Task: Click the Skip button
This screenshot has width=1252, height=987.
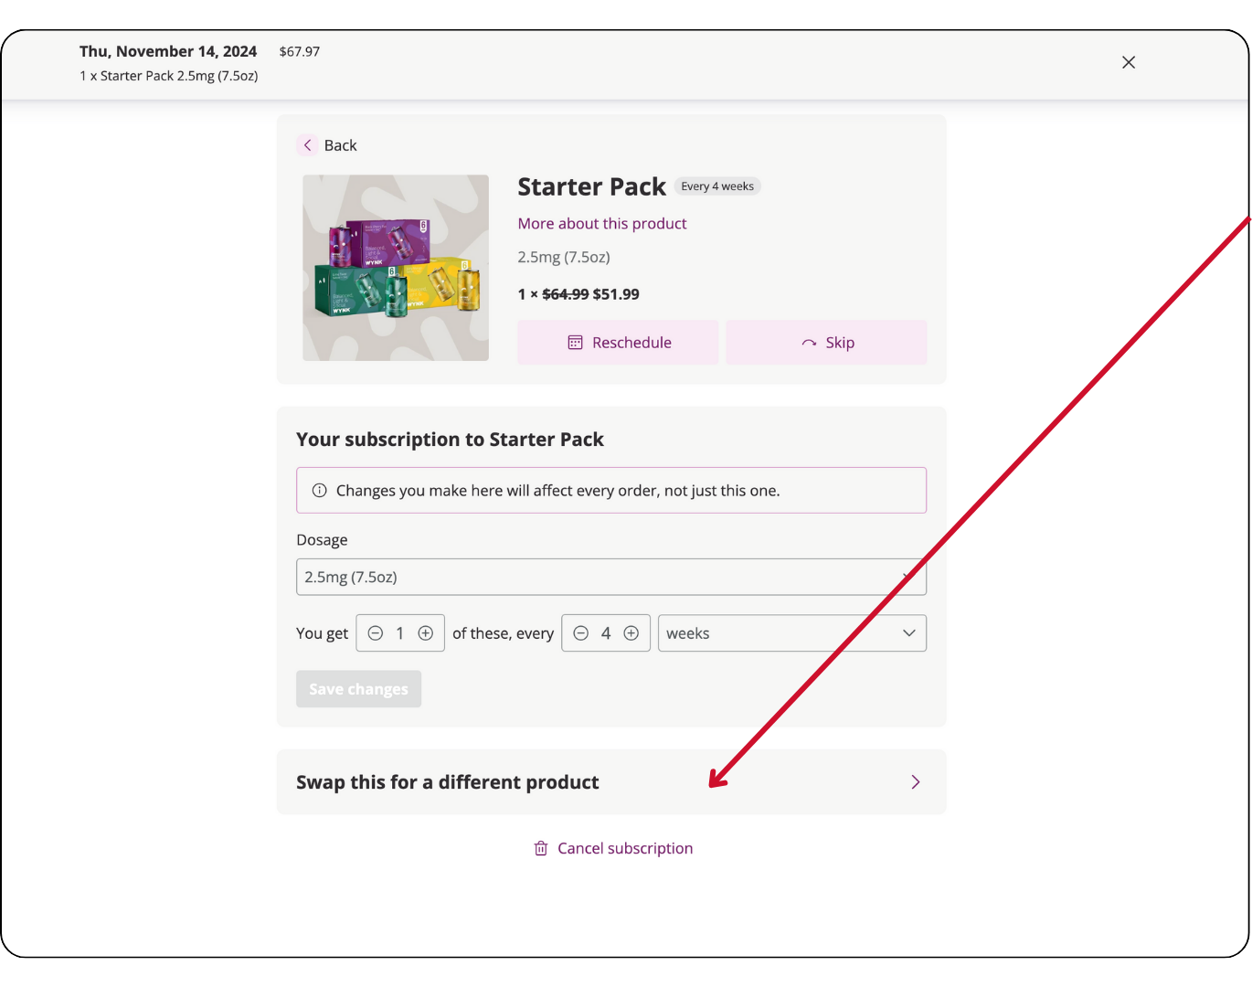Action: (826, 343)
